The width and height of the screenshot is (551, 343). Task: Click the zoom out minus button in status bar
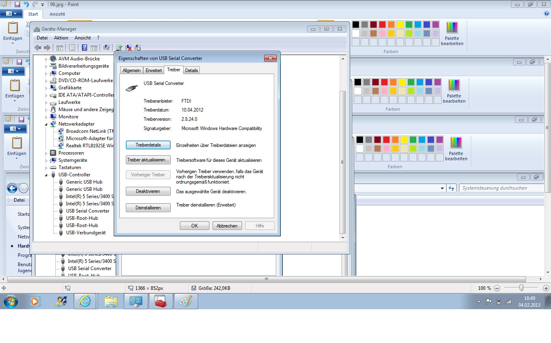coord(497,288)
